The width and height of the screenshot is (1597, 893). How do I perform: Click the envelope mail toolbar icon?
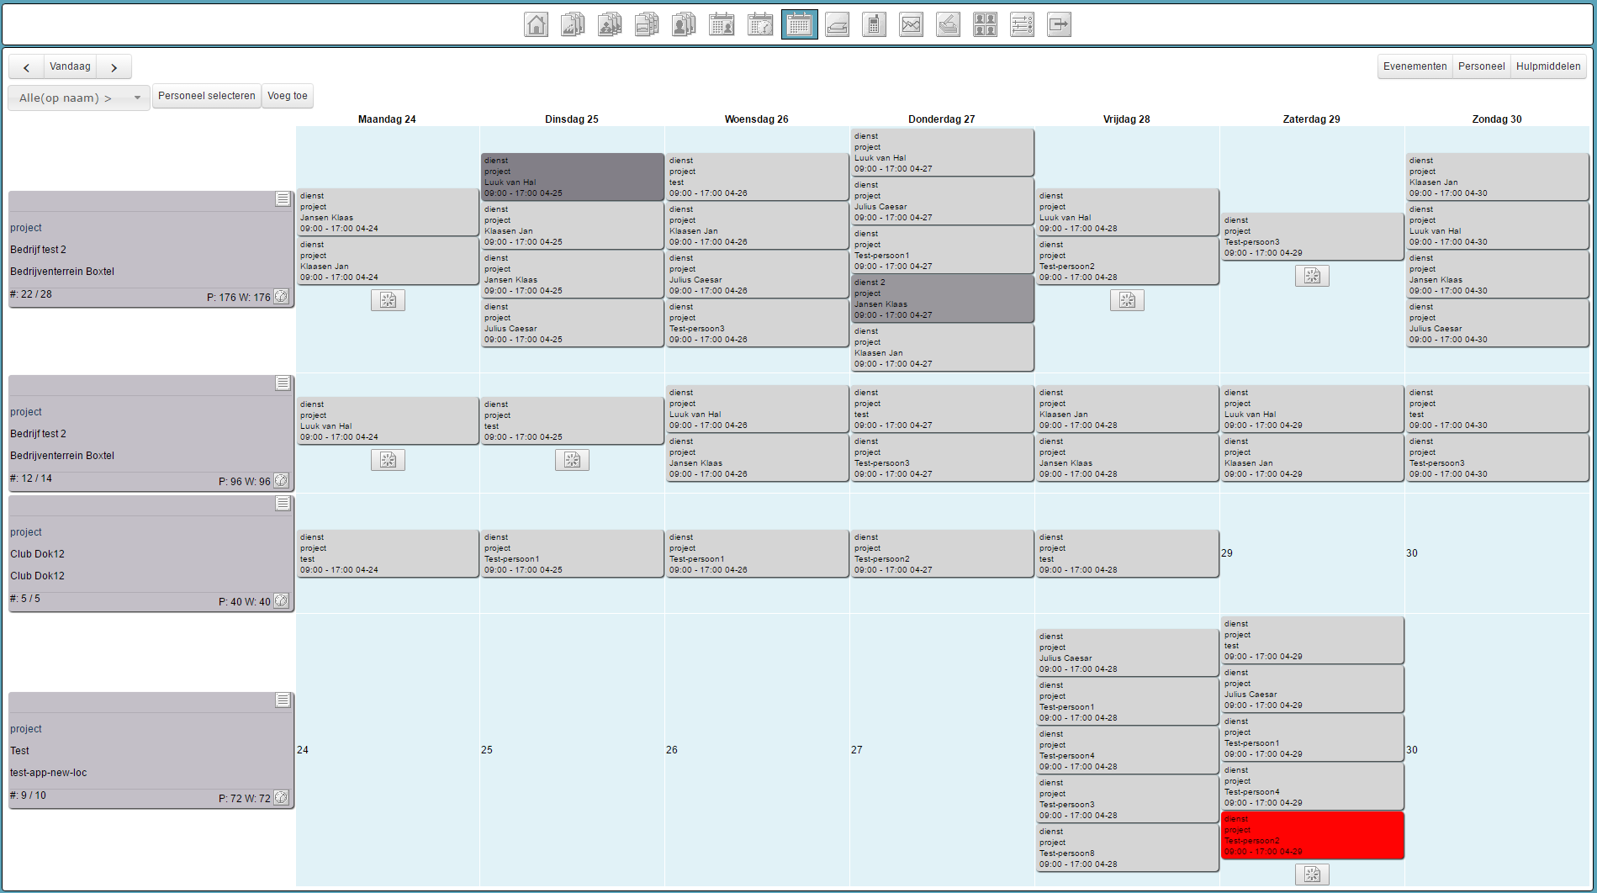coord(911,25)
